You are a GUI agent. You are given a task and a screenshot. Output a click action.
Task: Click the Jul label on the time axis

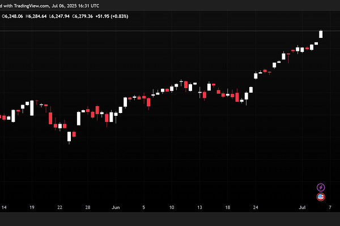pyautogui.click(x=302, y=207)
